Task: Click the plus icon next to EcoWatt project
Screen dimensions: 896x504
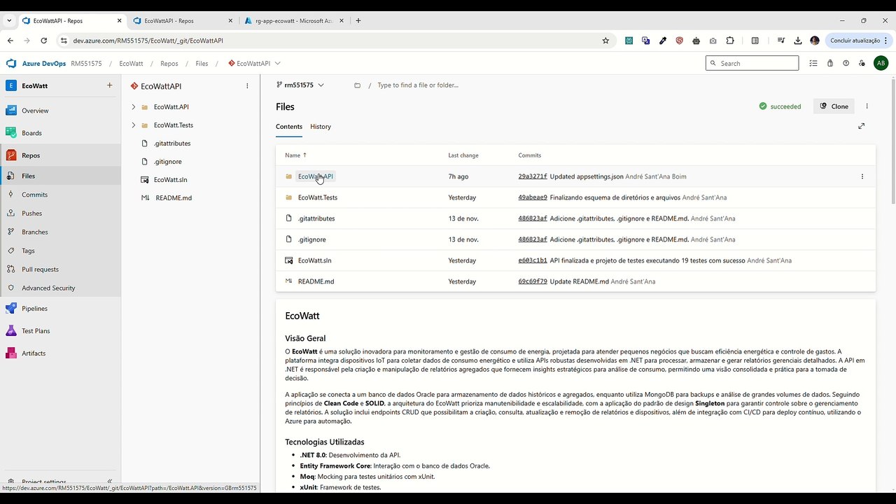Action: pos(109,85)
